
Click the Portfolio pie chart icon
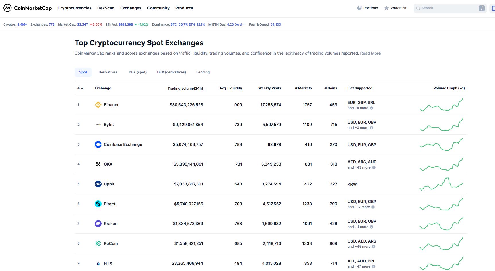(x=359, y=8)
